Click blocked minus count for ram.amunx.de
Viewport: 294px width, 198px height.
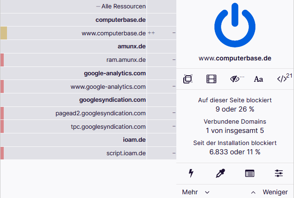tap(174, 60)
